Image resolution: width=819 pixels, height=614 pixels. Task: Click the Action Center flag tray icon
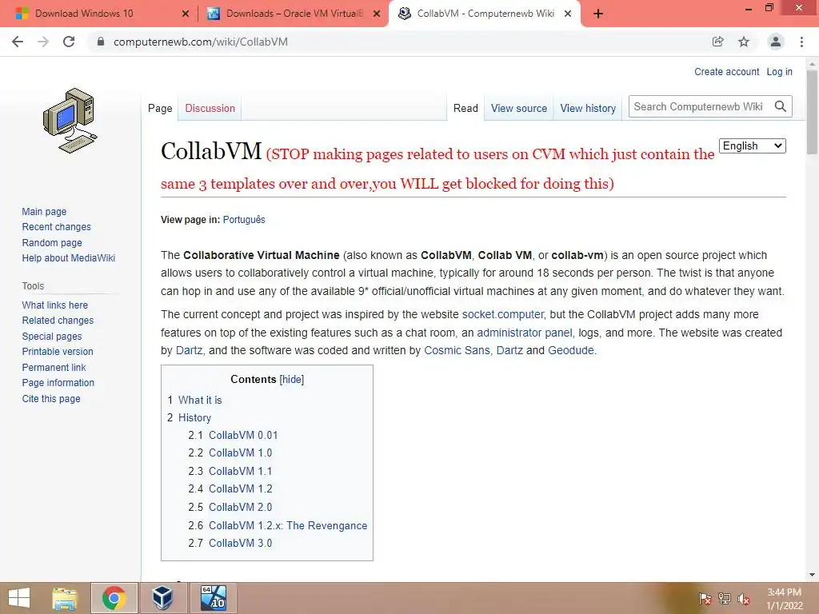(x=705, y=598)
